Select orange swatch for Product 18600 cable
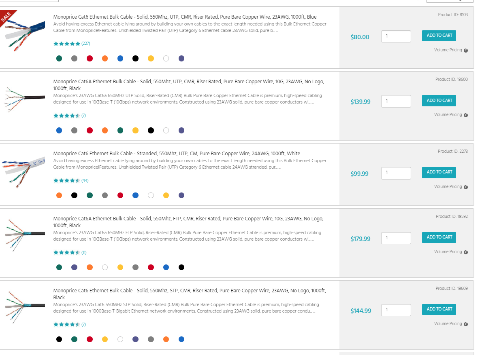Viewport: 482px width, 355px height. pos(105,131)
